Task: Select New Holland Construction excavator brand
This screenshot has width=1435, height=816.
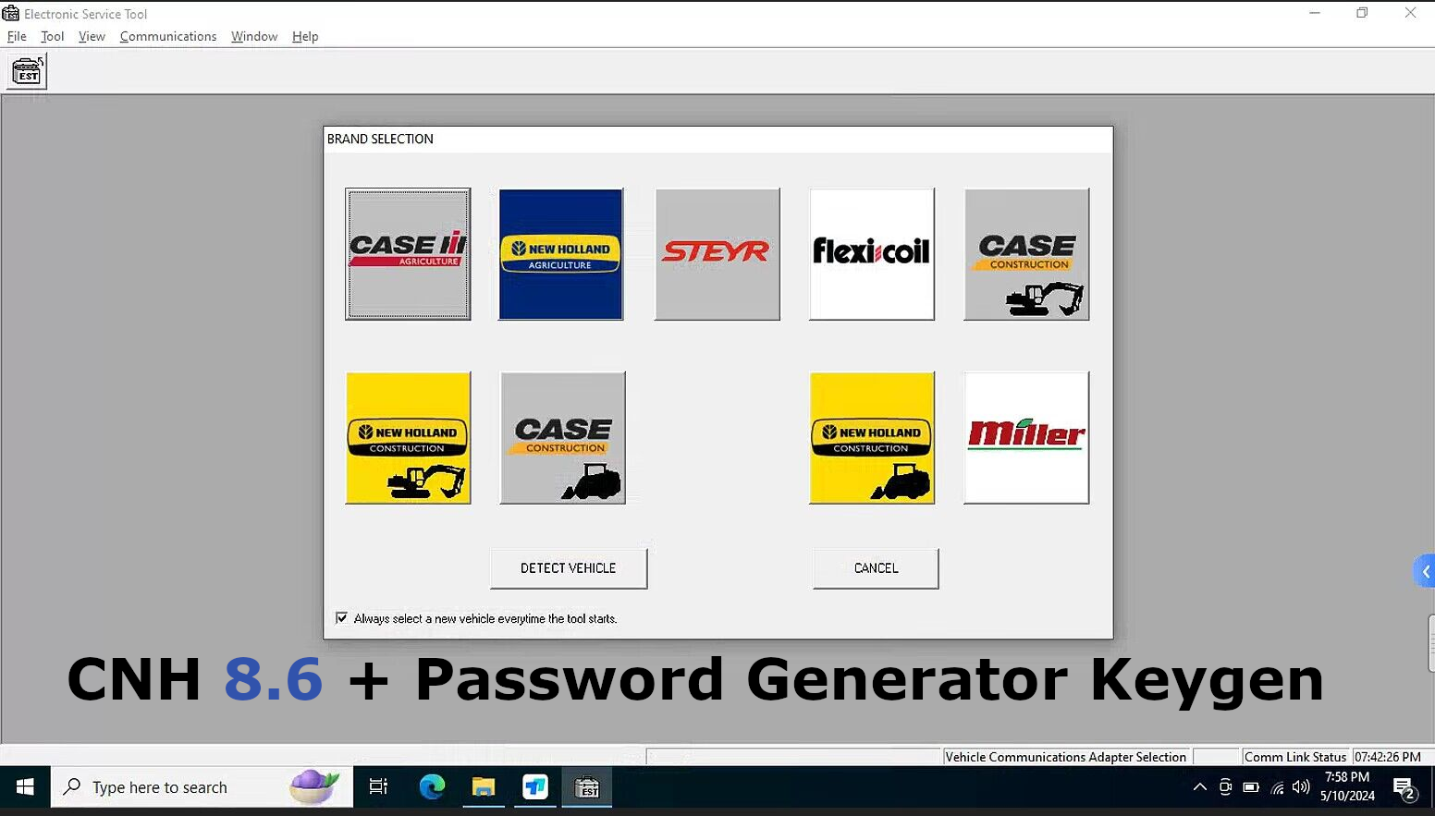Action: pos(408,438)
